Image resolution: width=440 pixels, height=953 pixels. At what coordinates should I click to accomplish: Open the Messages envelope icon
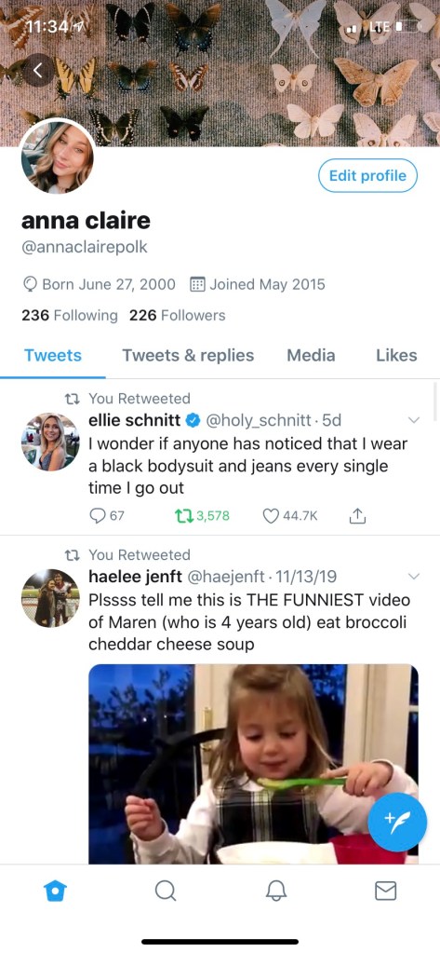point(385,891)
